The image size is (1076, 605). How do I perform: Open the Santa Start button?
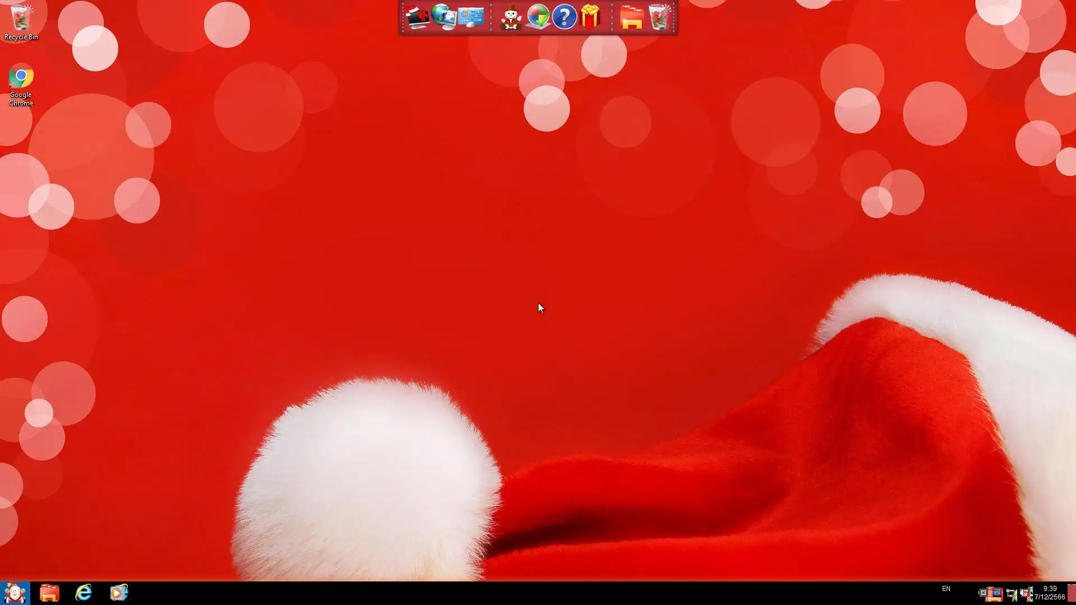15,593
